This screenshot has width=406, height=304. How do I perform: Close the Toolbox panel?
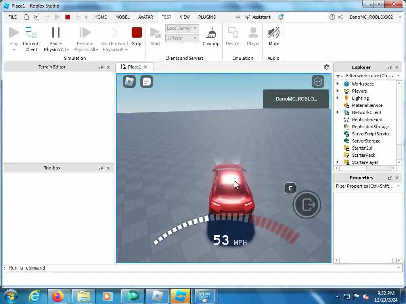coord(108,168)
